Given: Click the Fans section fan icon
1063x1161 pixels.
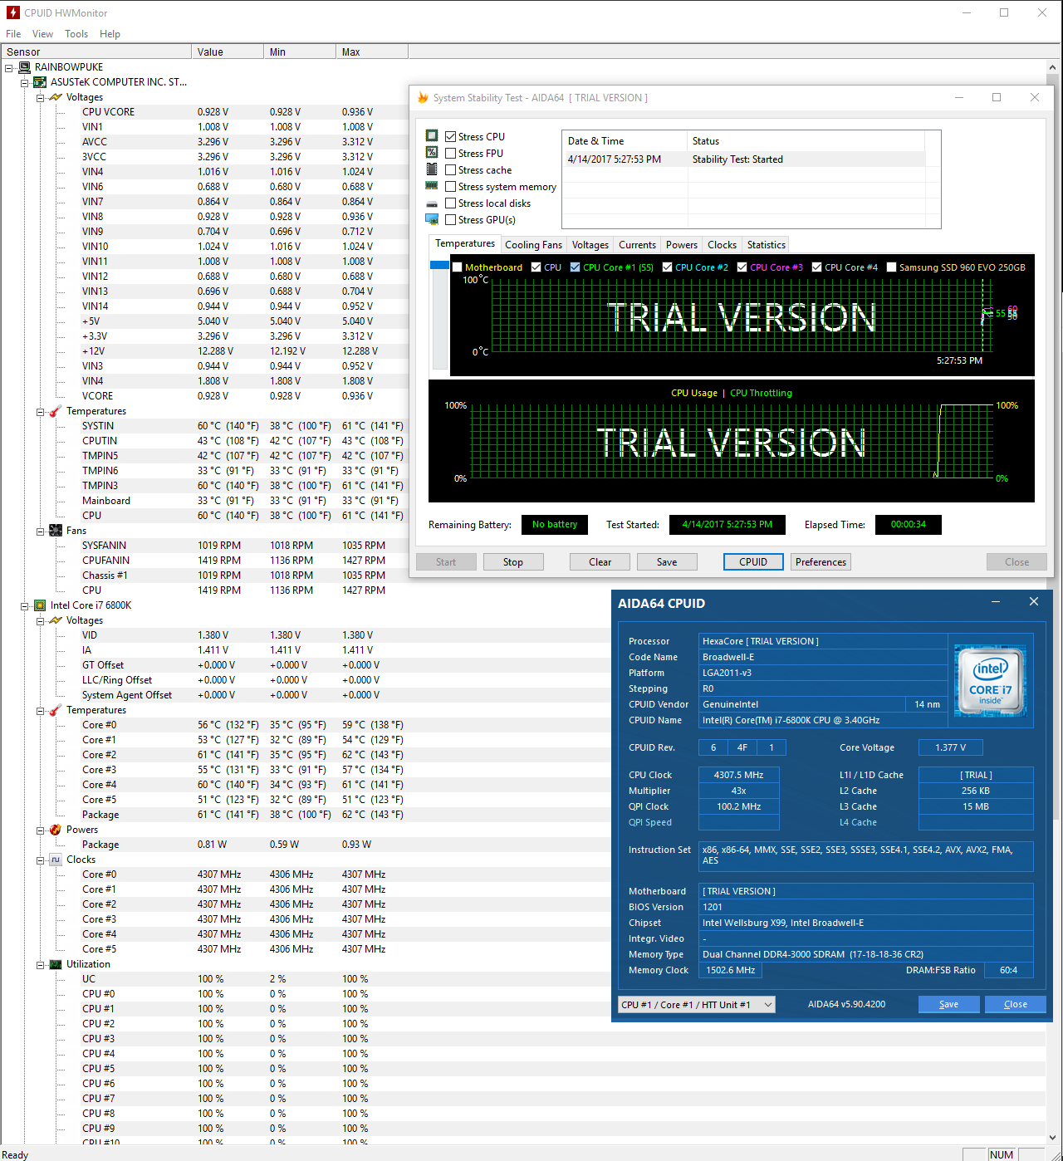Looking at the screenshot, I should 56,531.
